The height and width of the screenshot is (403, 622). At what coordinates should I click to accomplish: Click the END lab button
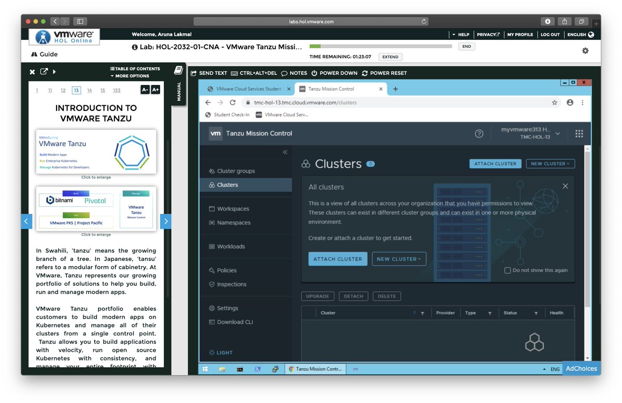466,46
